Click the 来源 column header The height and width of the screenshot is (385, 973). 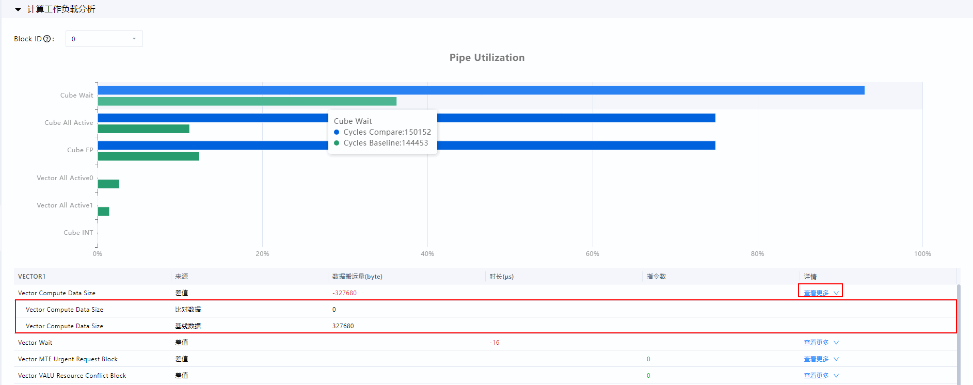(182, 277)
